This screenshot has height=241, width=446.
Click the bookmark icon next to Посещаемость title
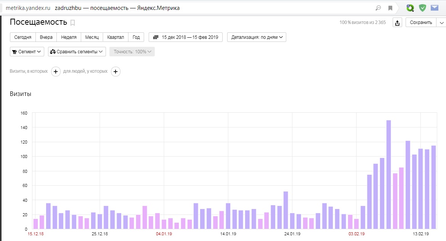[x=73, y=23]
